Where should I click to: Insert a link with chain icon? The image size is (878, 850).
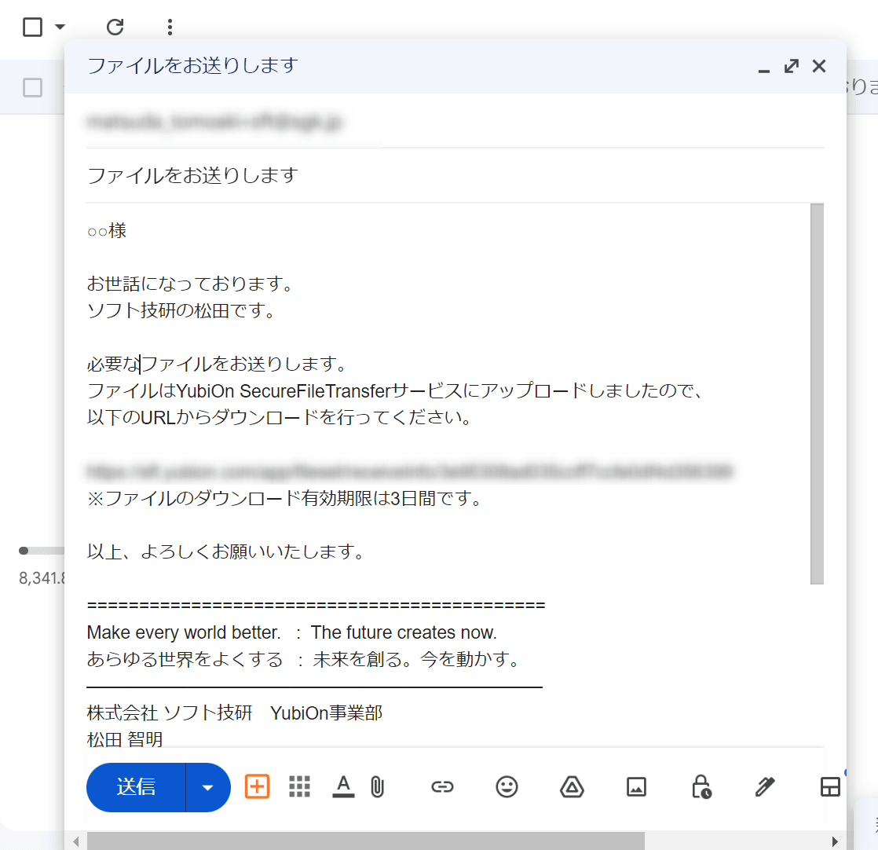(442, 786)
